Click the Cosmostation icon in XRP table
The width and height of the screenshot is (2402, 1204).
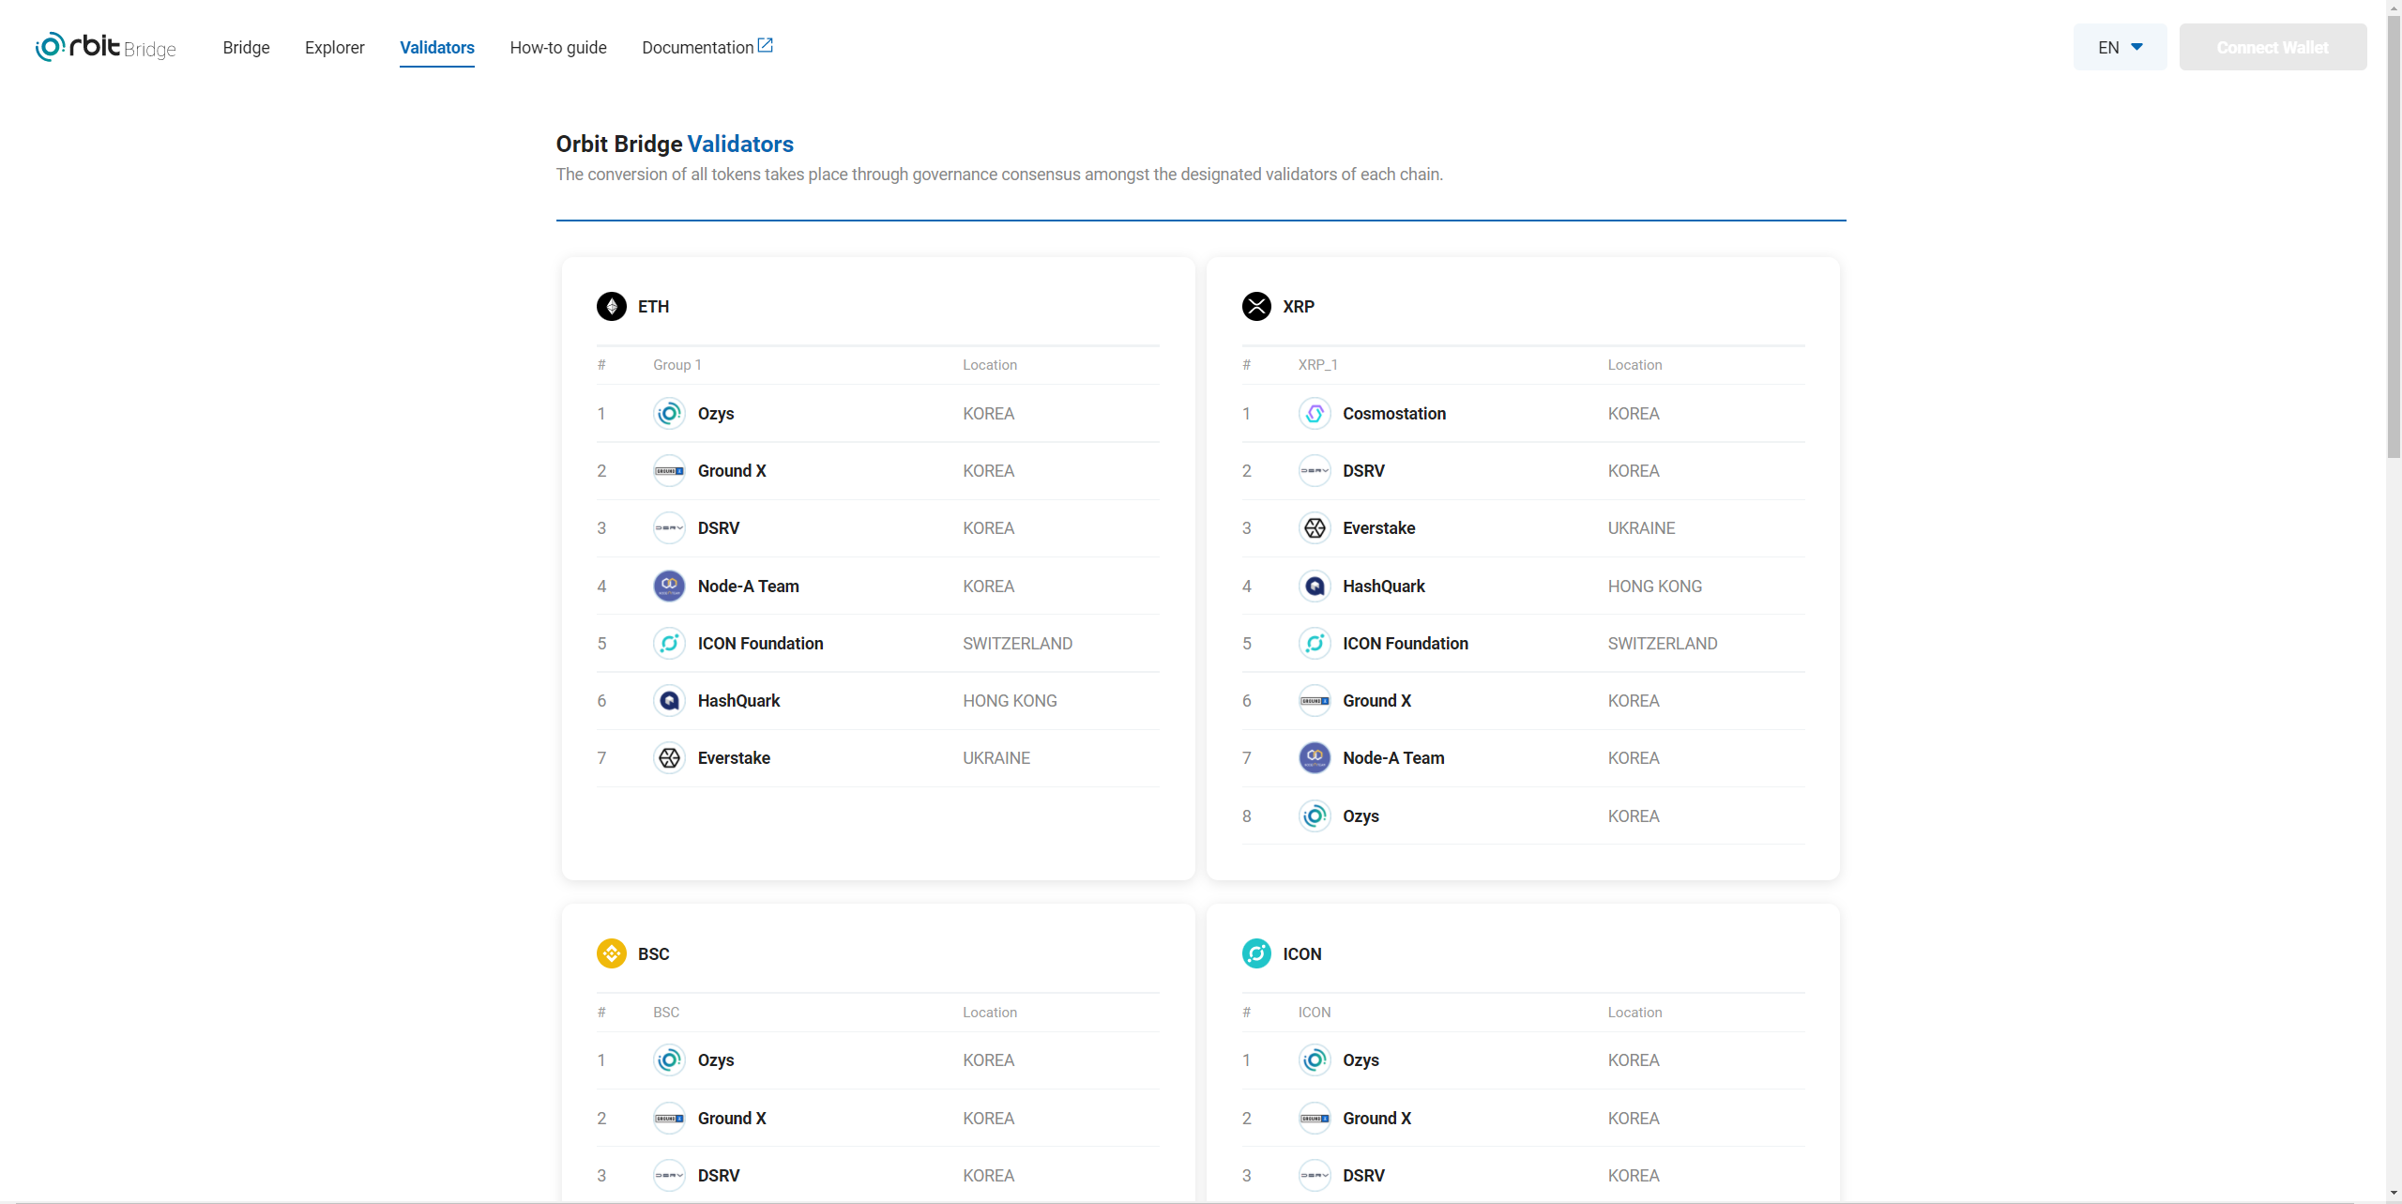(1315, 414)
